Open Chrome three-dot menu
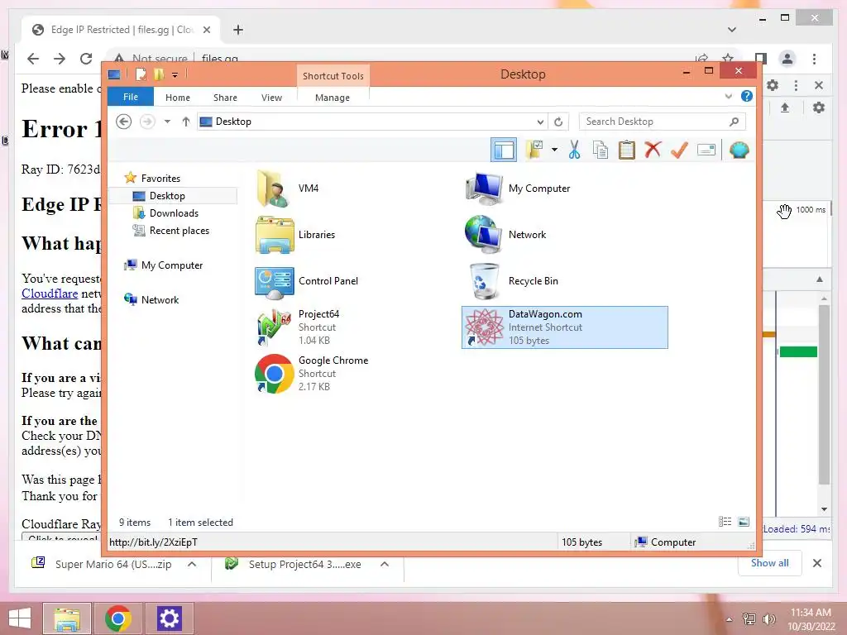Screen dimensions: 847x635 click(814, 59)
